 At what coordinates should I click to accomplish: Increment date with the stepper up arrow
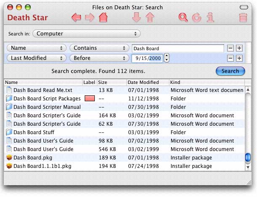click(166, 56)
